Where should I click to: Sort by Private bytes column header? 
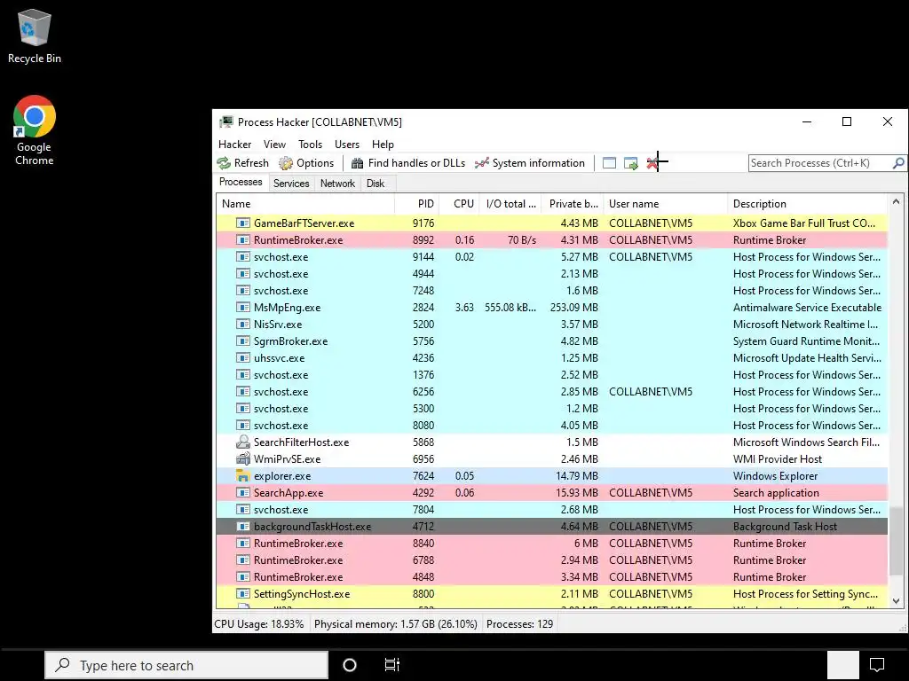[x=573, y=204]
